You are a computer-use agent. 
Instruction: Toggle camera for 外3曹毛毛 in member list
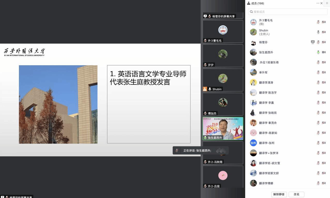click(x=324, y=22)
